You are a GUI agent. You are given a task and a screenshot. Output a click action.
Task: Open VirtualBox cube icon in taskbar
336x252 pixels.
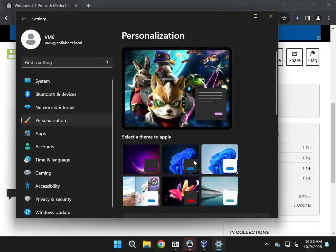click(204, 244)
